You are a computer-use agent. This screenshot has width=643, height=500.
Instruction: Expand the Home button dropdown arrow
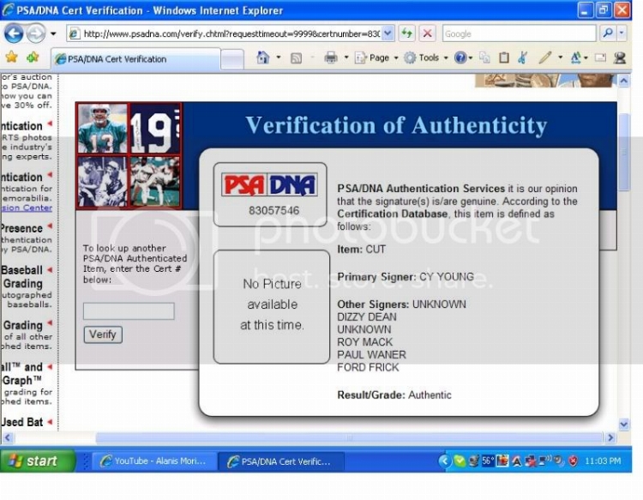click(x=279, y=57)
